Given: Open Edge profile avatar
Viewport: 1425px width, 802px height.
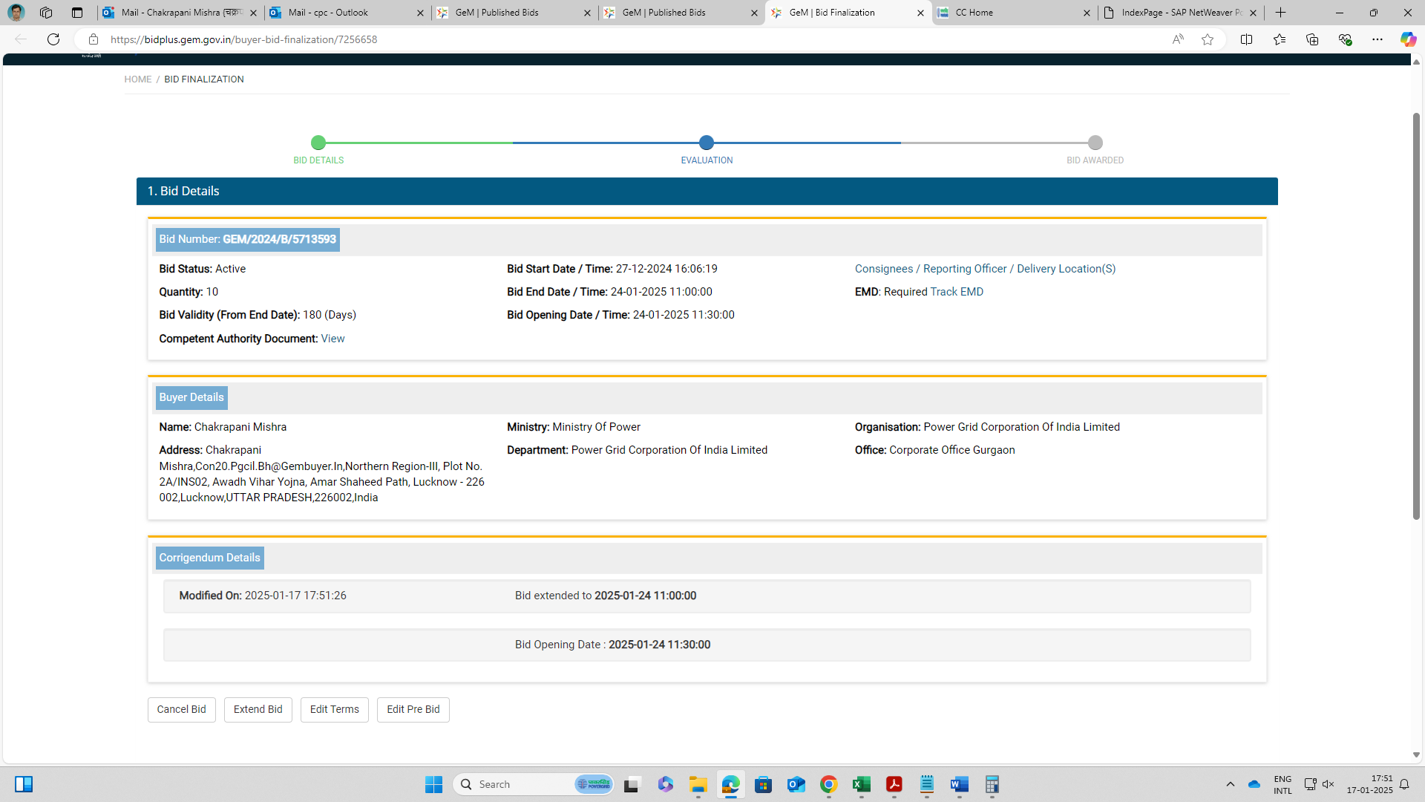Looking at the screenshot, I should coord(16,13).
